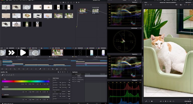Click the Hue rainbow range bar
The width and height of the screenshot is (193, 104).
[x=26, y=81]
